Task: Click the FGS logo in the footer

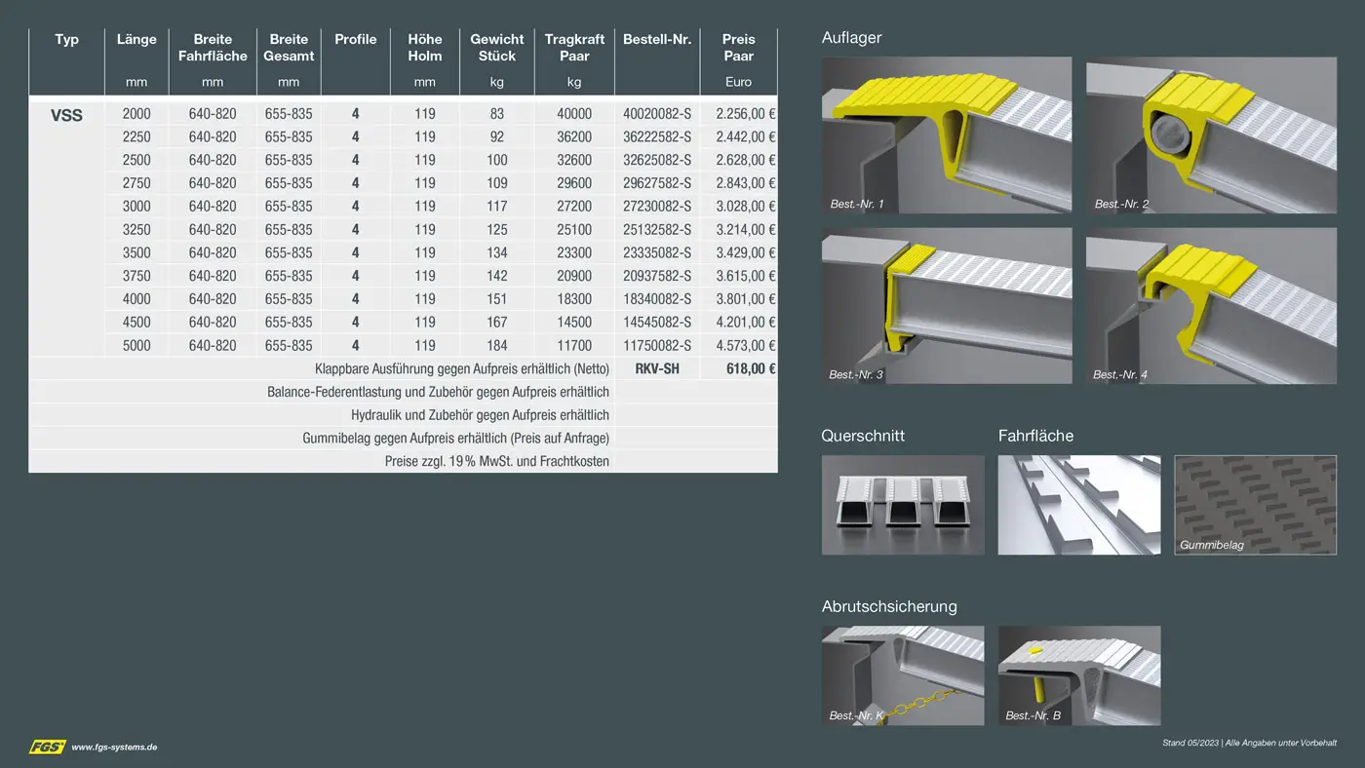Action: point(47,747)
